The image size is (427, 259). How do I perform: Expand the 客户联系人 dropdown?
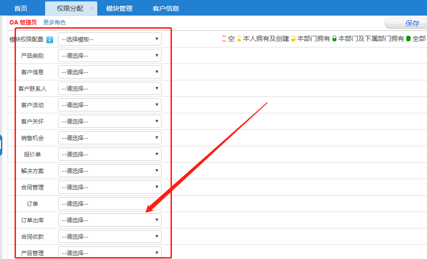[x=110, y=89]
